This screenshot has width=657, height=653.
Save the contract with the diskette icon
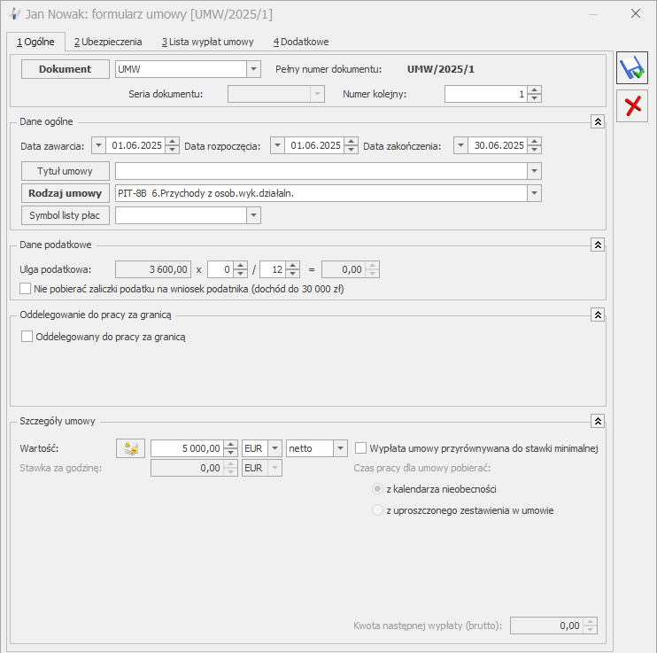point(632,68)
